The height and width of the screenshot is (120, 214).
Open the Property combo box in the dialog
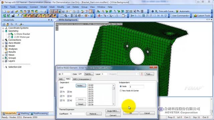pos(128,74)
